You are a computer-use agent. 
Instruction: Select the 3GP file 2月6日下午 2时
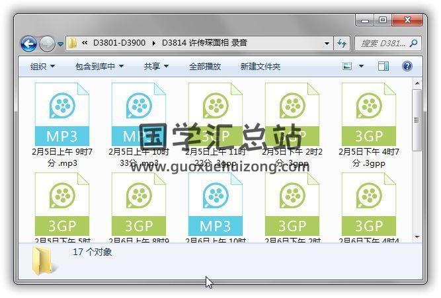pyautogui.click(x=292, y=207)
